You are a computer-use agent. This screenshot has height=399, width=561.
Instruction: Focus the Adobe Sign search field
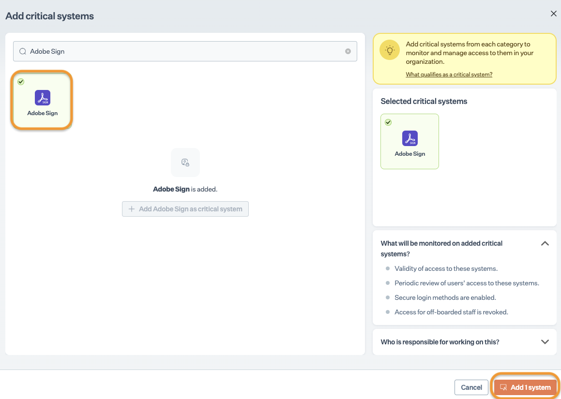pyautogui.click(x=185, y=51)
